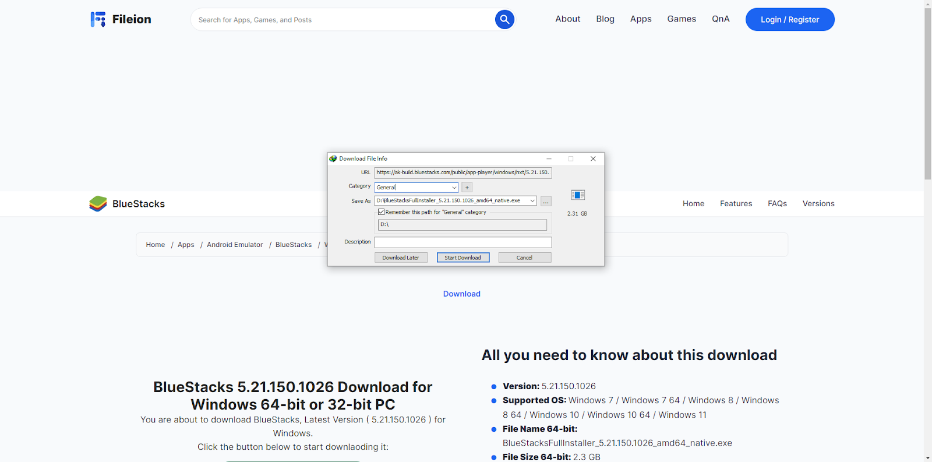Click the Fileion brand name
Viewport: 932px width, 462px height.
pyautogui.click(x=132, y=19)
